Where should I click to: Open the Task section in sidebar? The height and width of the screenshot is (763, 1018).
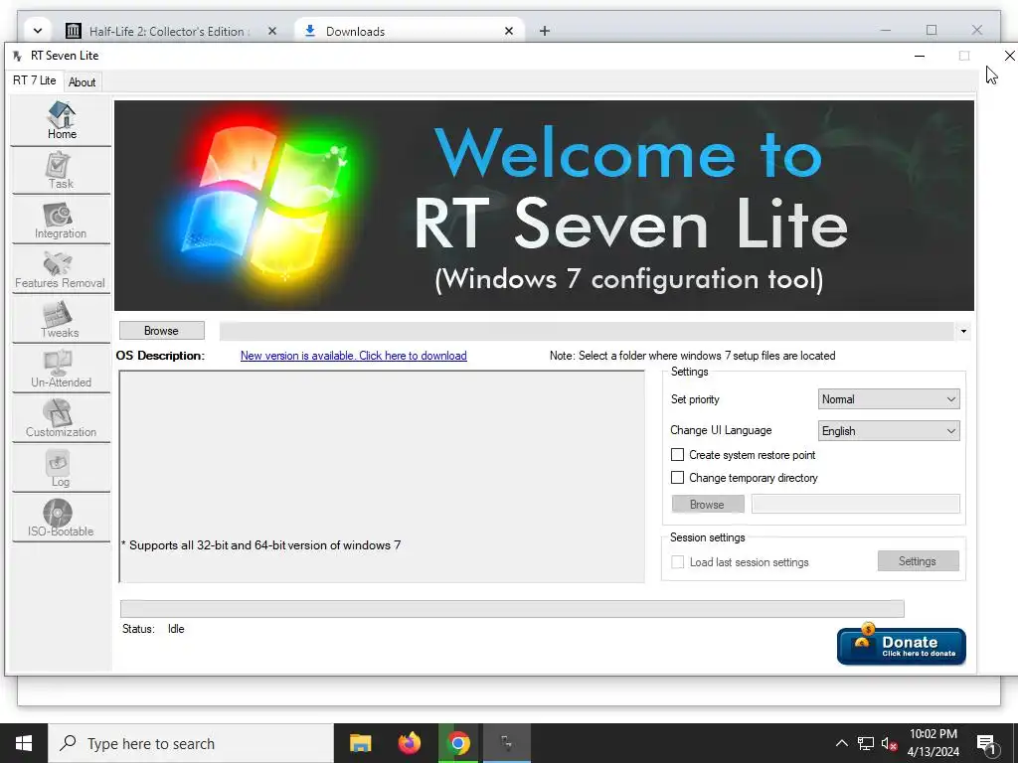pyautogui.click(x=61, y=171)
